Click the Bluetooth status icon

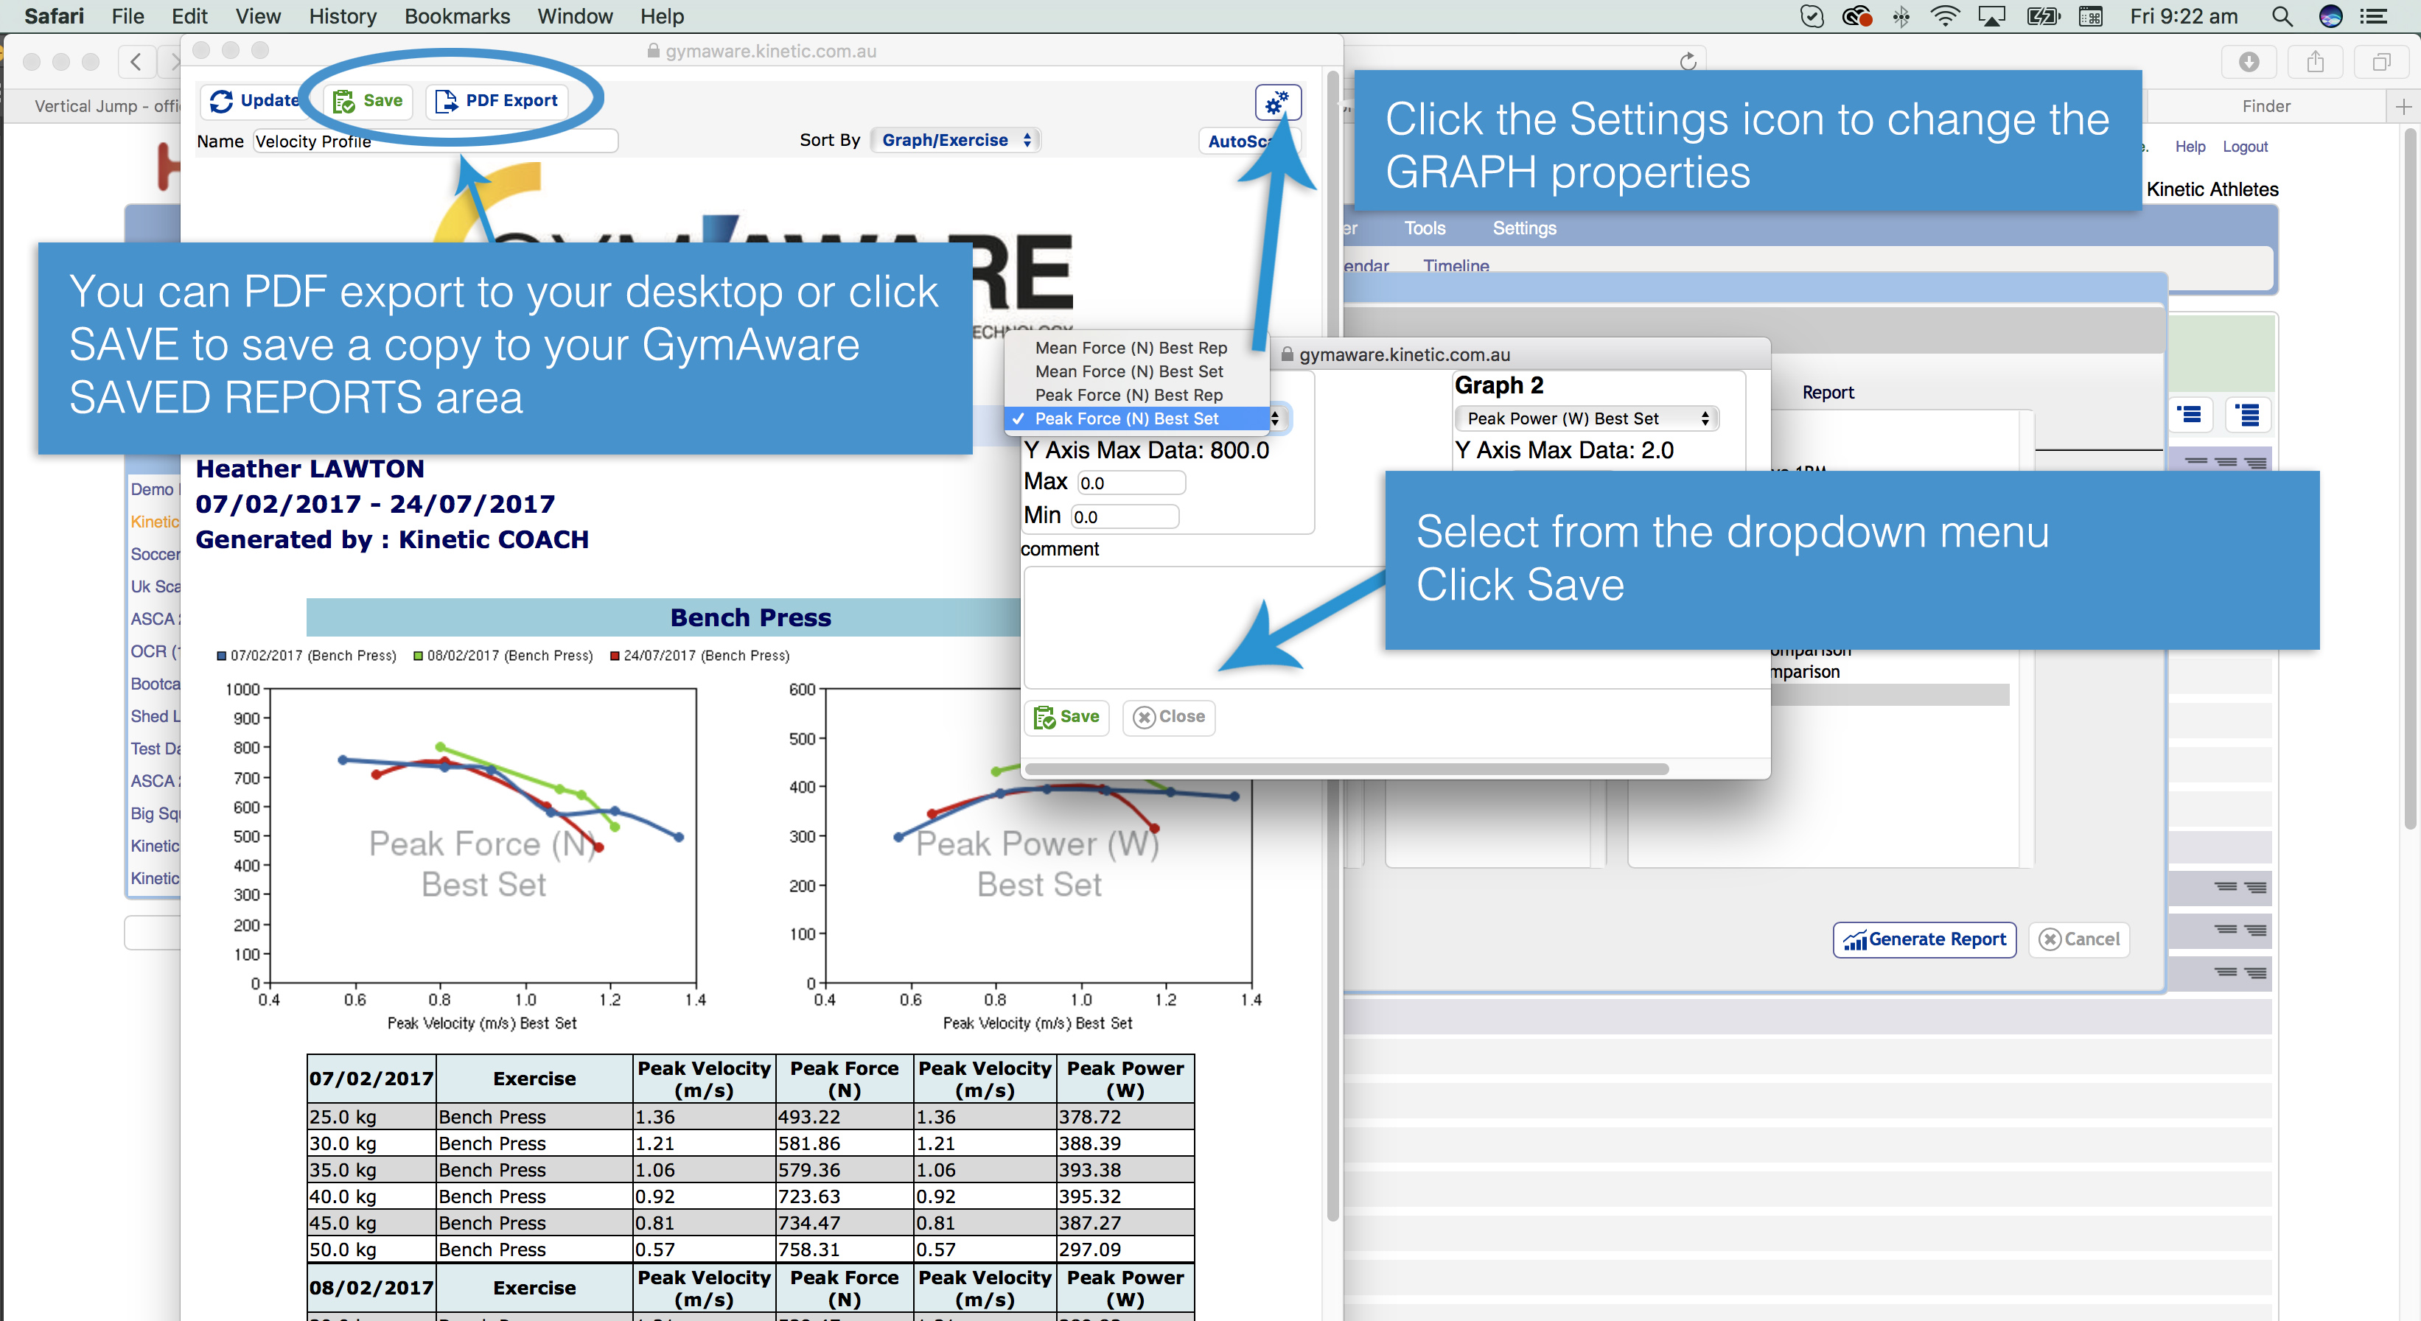(1901, 16)
